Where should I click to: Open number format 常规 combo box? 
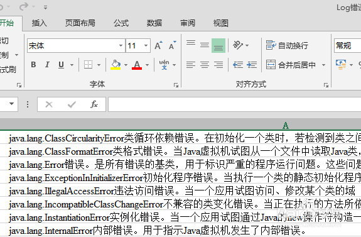click(347, 45)
